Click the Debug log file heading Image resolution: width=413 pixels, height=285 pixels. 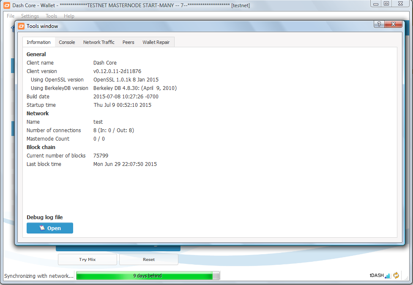[x=44, y=217]
